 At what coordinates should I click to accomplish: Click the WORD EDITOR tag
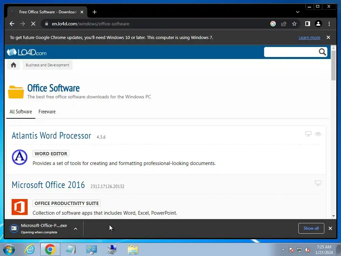coord(51,154)
